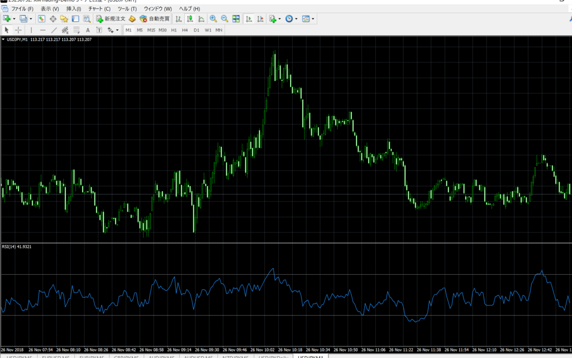Open the Profiles icon in the toolbar
572x358 pixels.
click(x=23, y=18)
